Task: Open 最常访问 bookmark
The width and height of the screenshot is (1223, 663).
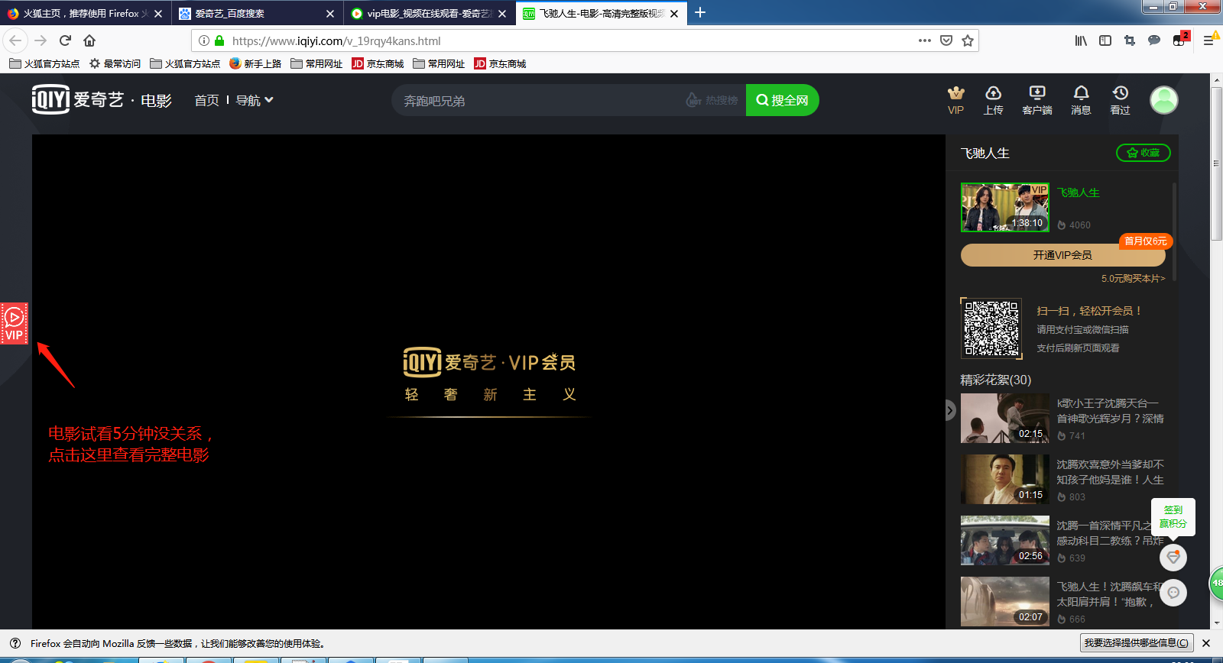Action: [x=115, y=63]
